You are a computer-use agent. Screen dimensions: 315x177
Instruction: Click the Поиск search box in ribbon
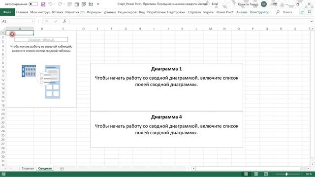pyautogui.click(x=285, y=12)
